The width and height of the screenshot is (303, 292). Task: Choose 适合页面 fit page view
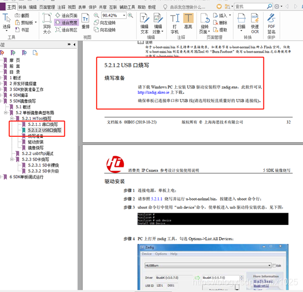(x=66, y=16)
